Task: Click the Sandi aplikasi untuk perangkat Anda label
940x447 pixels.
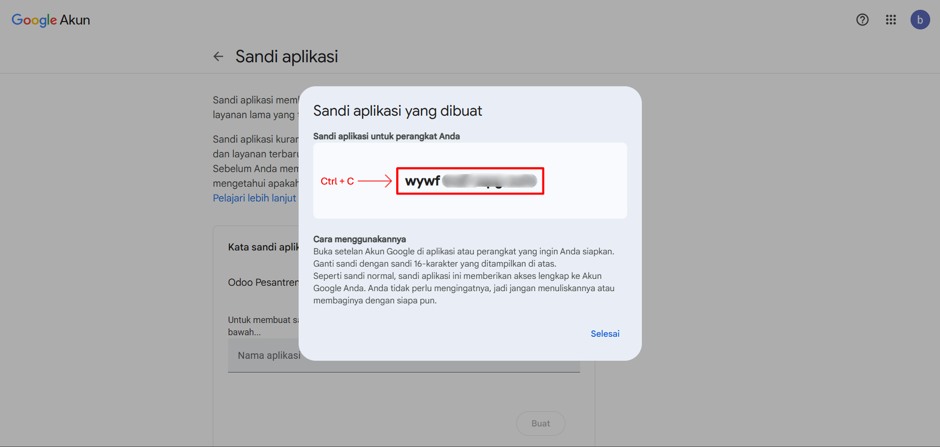Action: coord(386,136)
